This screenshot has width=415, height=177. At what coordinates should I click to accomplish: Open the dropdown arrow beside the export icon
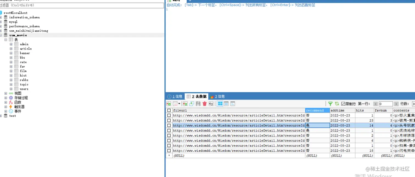(179, 104)
